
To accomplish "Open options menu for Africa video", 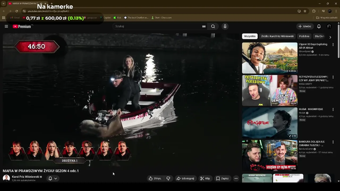I will (x=333, y=45).
